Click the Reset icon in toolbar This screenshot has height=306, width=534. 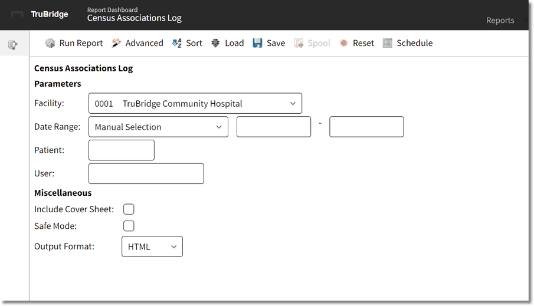(x=343, y=43)
